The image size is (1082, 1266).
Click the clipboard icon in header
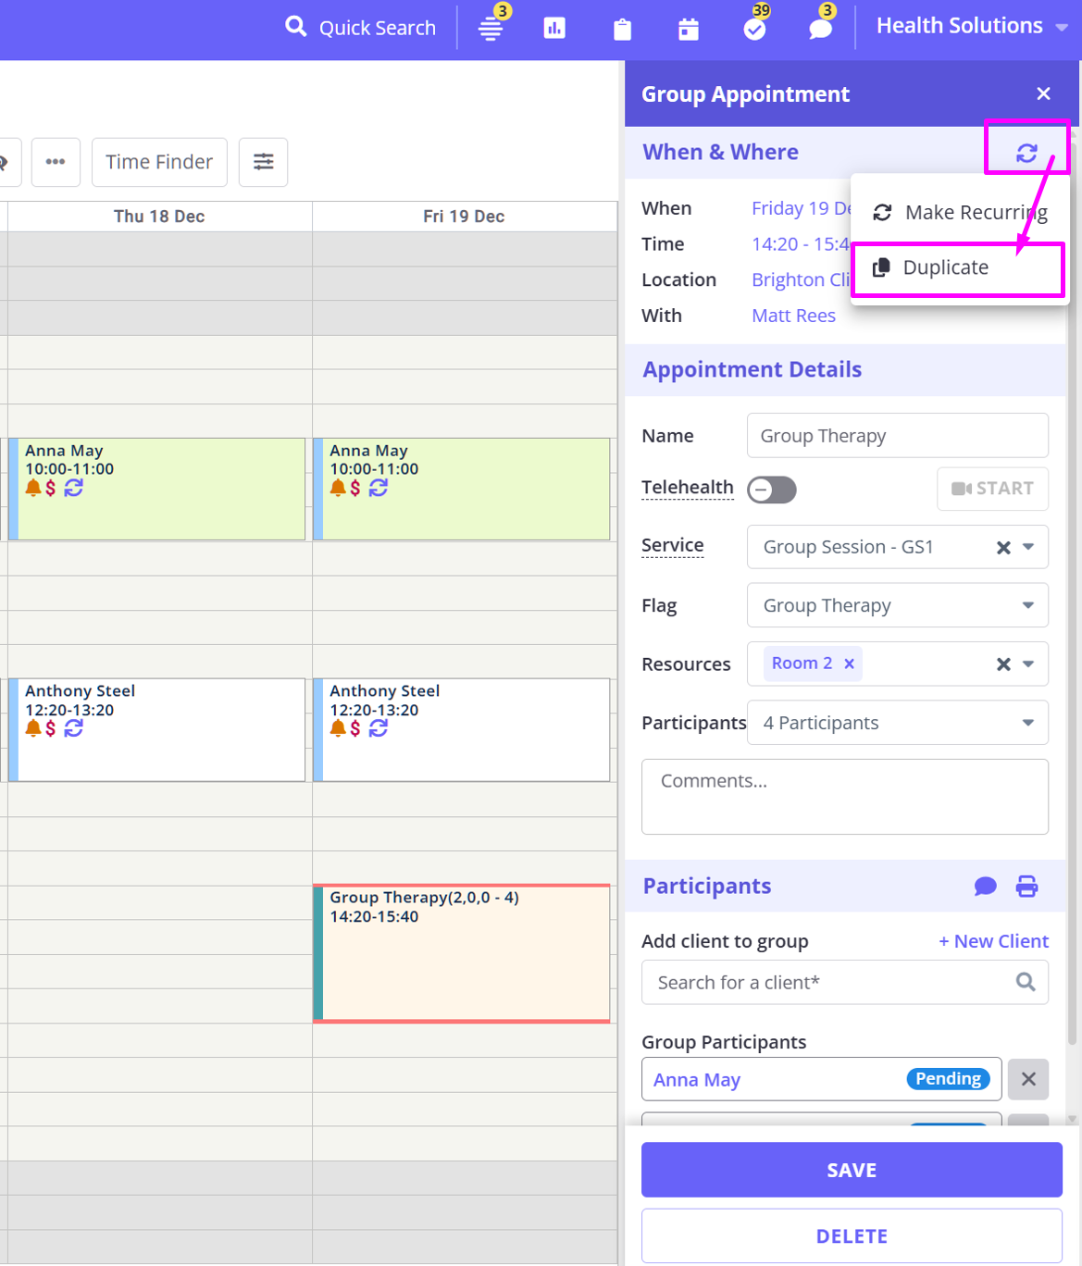click(622, 29)
